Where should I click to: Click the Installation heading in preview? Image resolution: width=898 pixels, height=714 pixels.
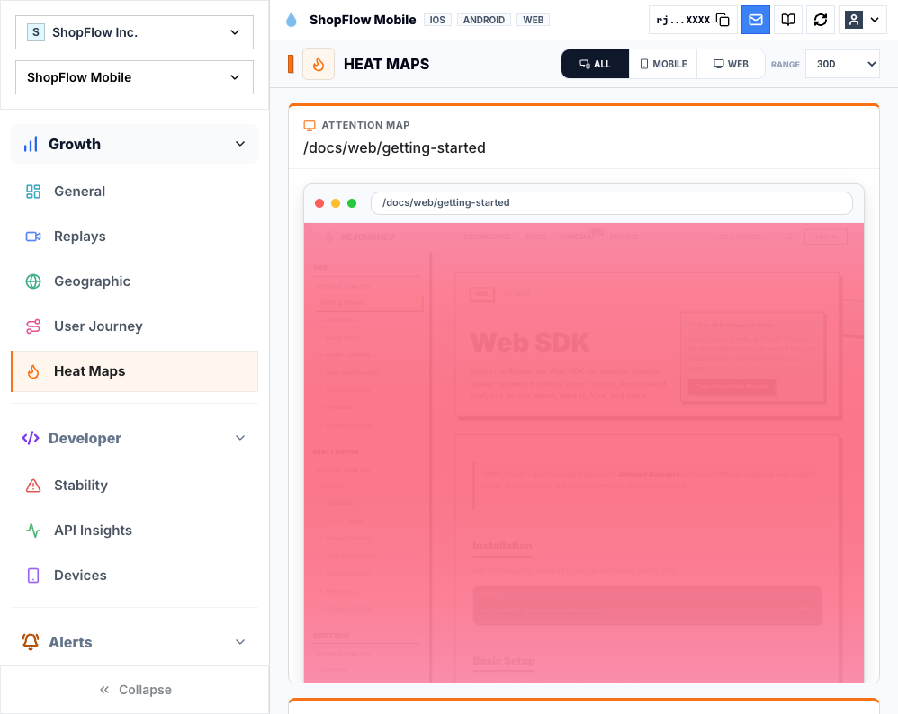click(x=502, y=546)
